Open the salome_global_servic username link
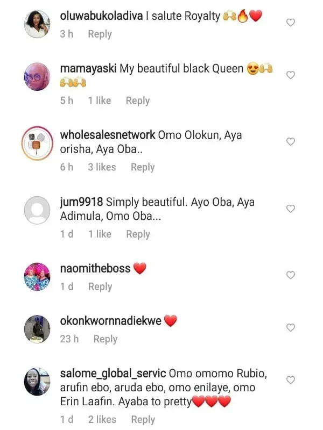The width and height of the screenshot is (323, 430). [113, 374]
